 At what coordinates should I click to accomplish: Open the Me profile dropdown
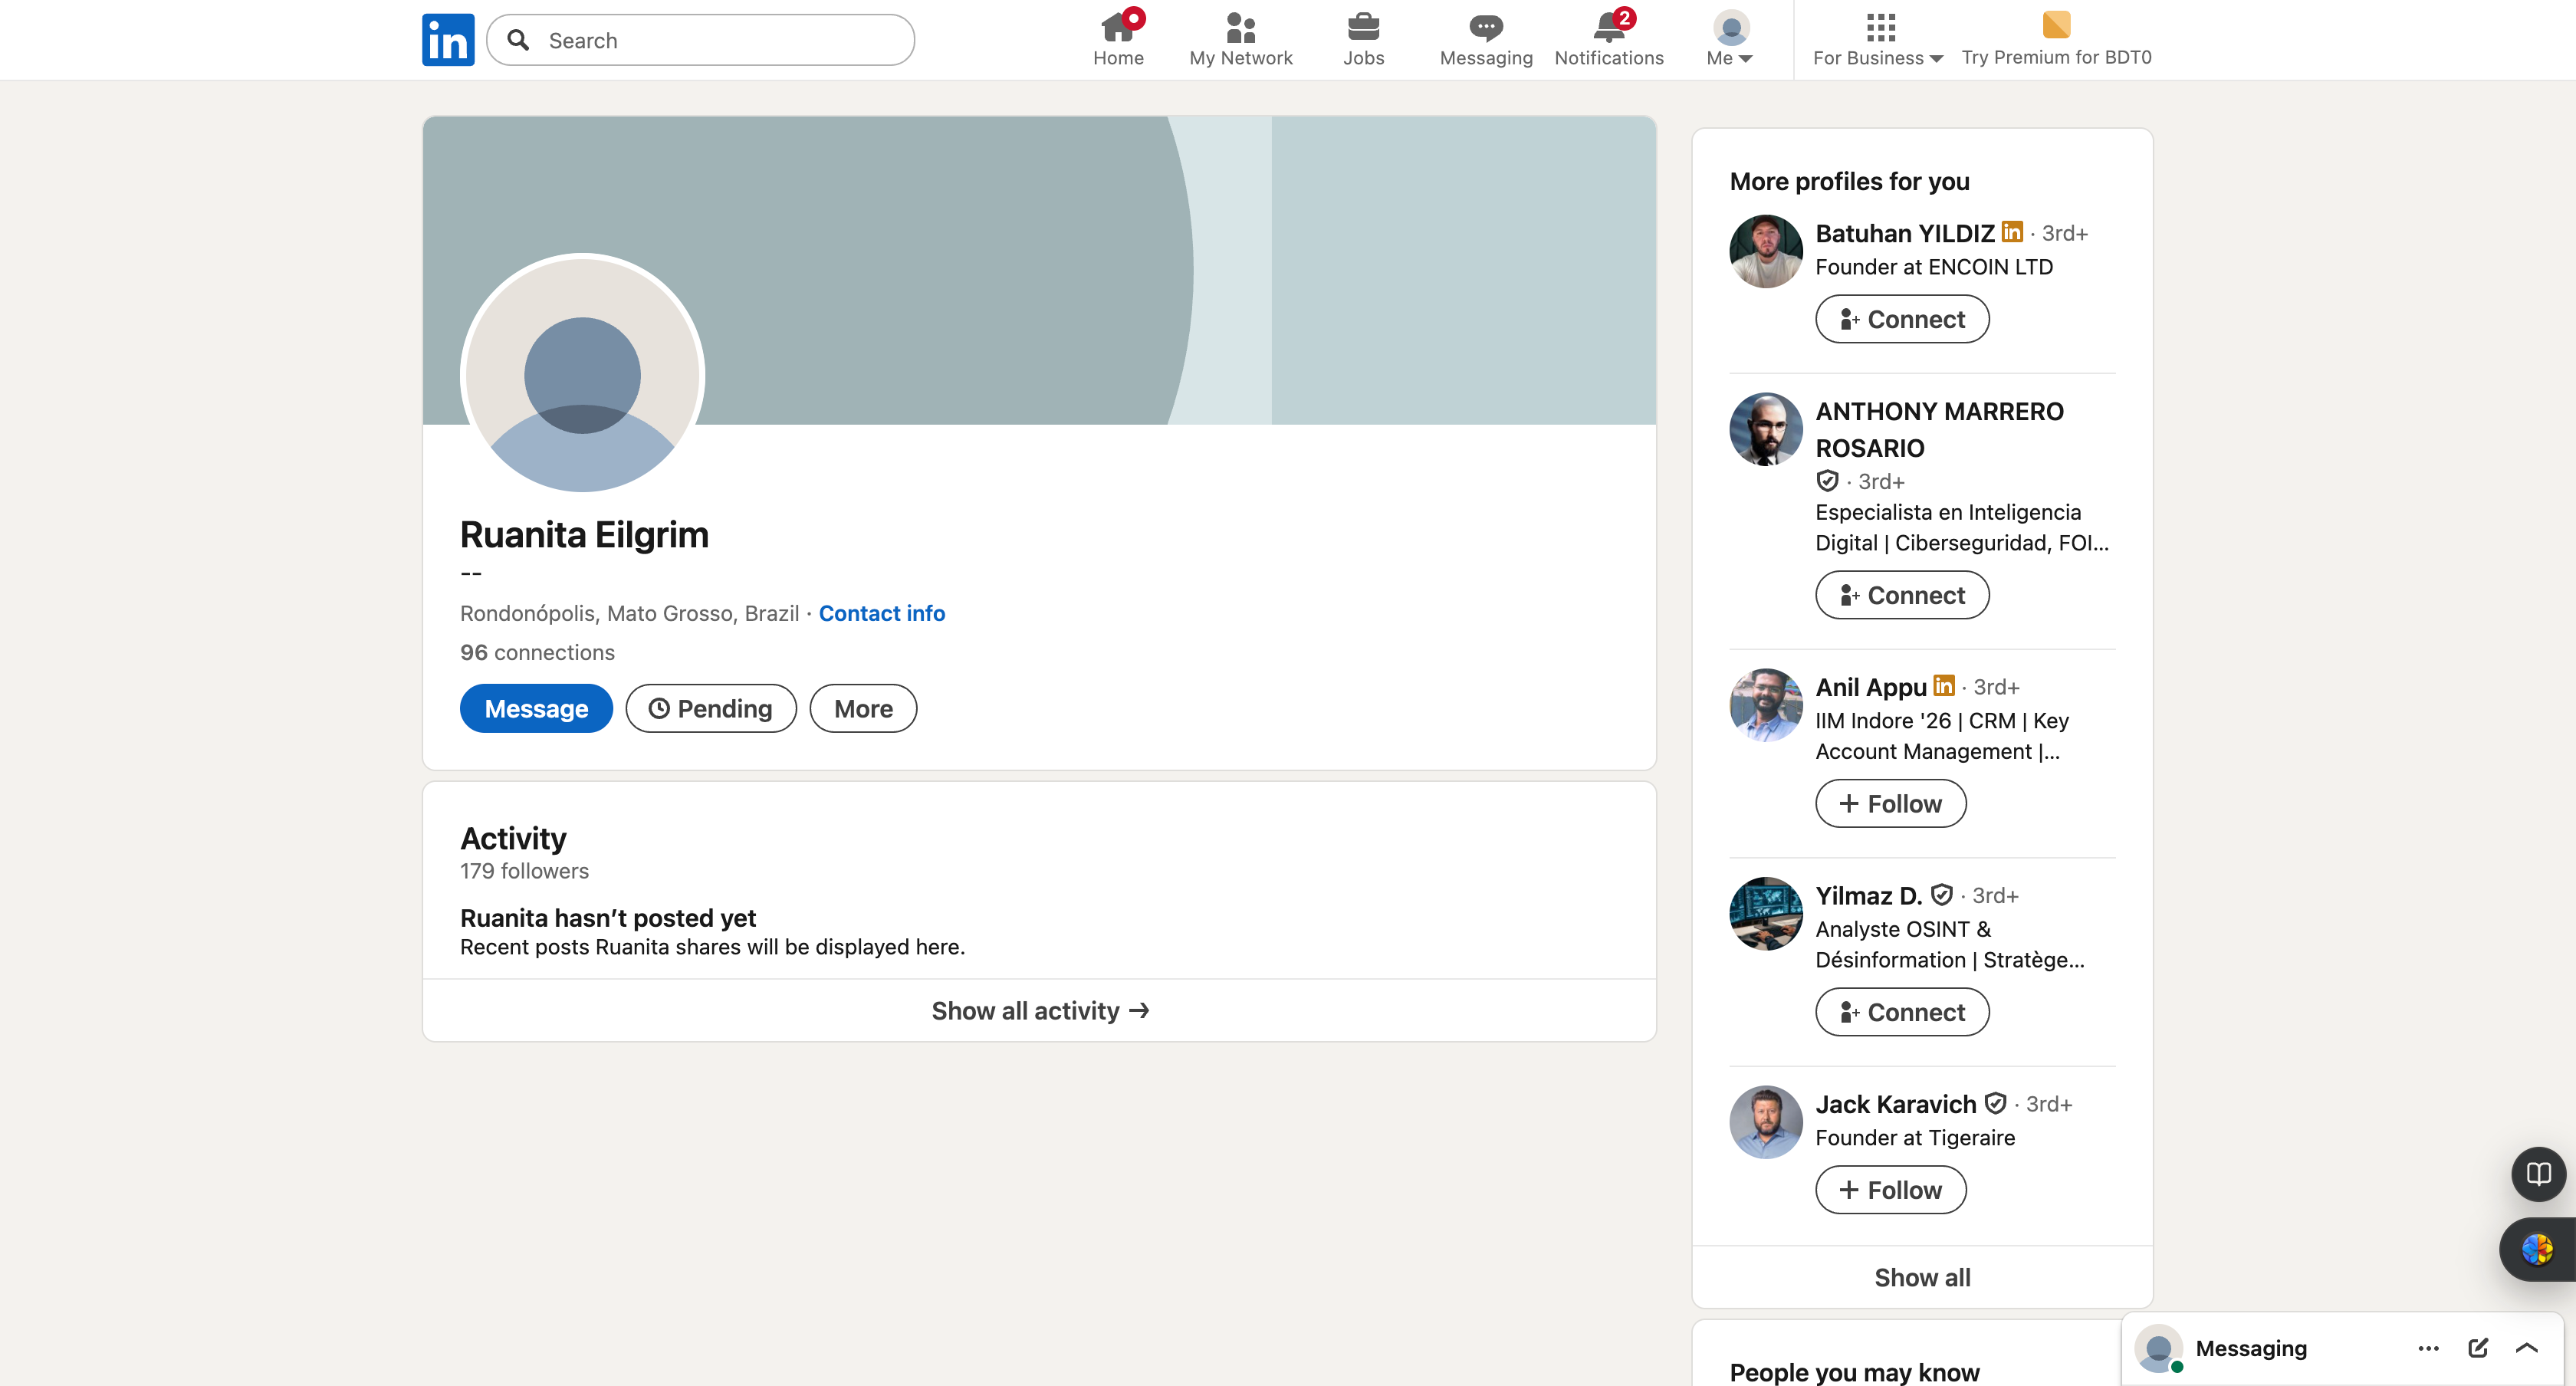pyautogui.click(x=1730, y=40)
